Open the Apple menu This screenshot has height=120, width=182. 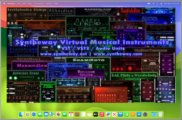click(x=4, y=4)
